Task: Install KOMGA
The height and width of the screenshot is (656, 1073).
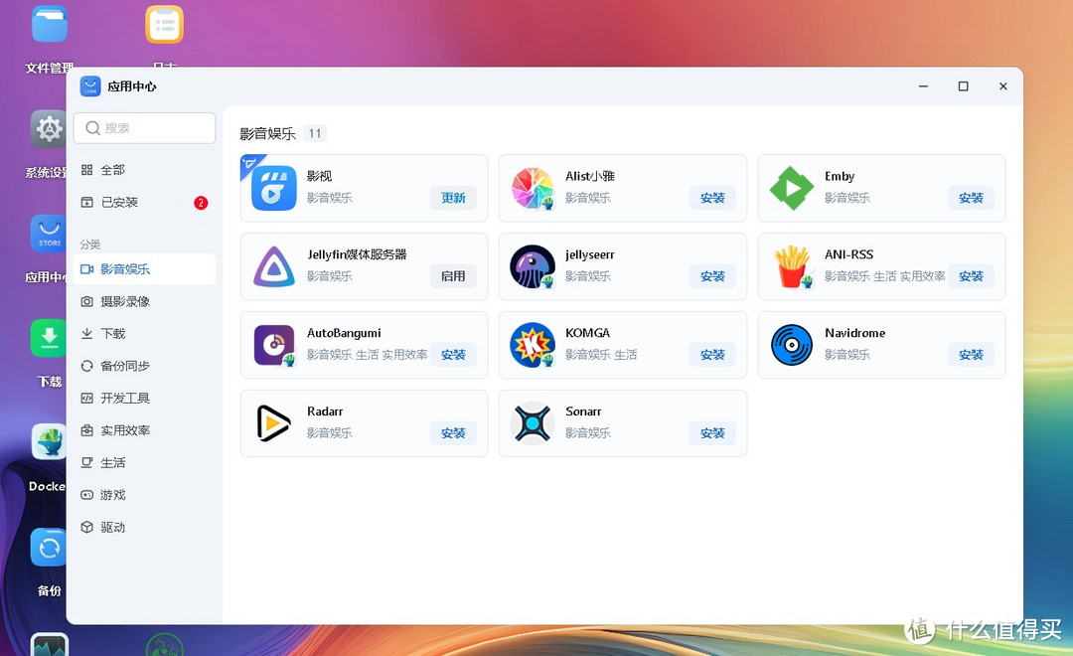Action: pyautogui.click(x=712, y=355)
